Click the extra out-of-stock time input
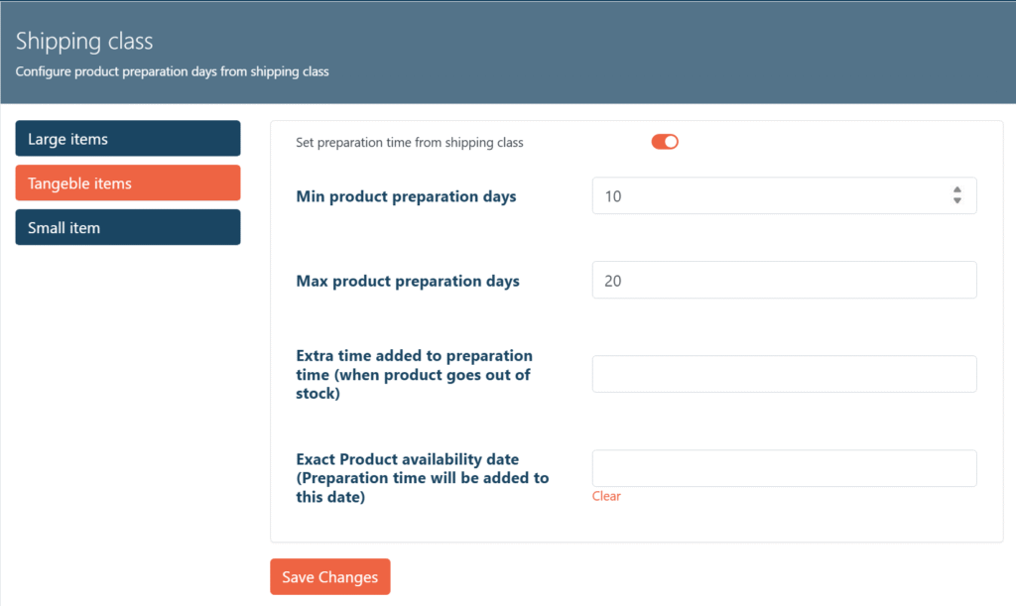This screenshot has width=1016, height=606. point(784,374)
